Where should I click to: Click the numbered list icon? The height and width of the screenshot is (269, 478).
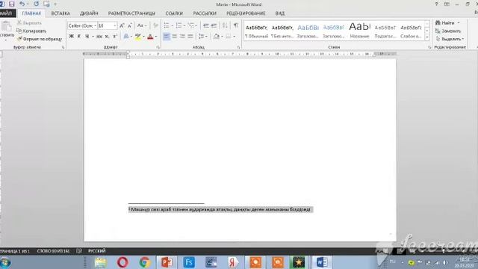(x=179, y=25)
